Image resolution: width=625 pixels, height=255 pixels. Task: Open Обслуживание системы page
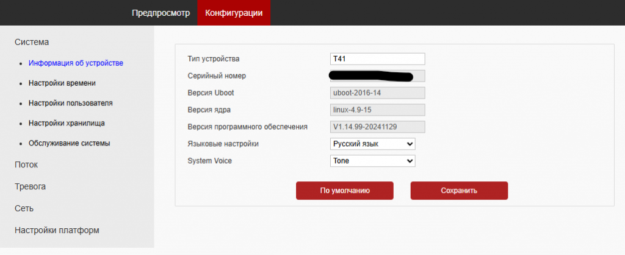70,143
